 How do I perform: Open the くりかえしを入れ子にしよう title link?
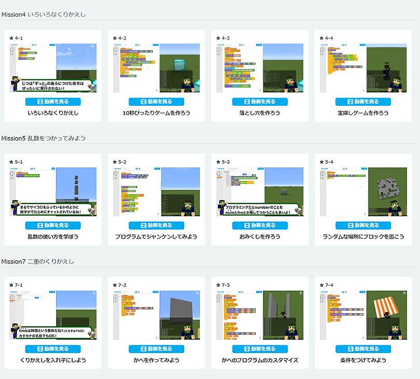click(x=53, y=360)
